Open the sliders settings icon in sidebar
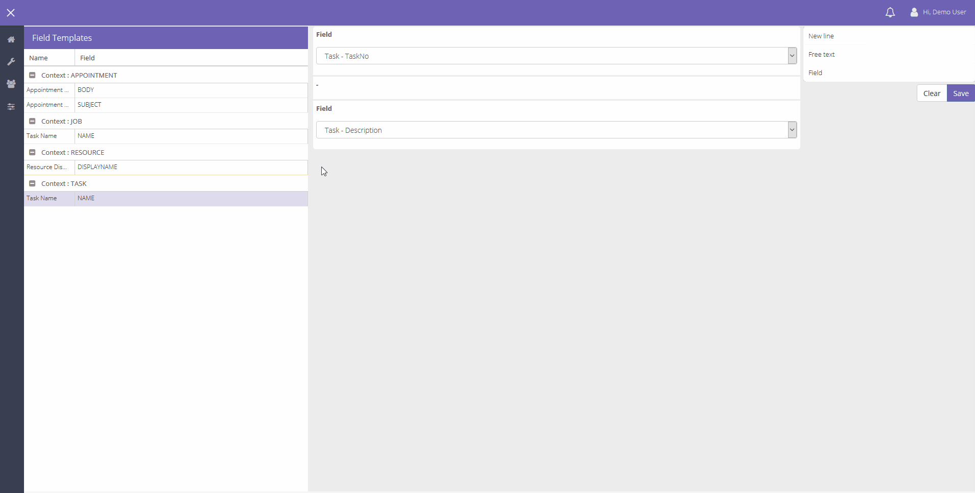Screen dimensions: 975x493 (x=11, y=107)
